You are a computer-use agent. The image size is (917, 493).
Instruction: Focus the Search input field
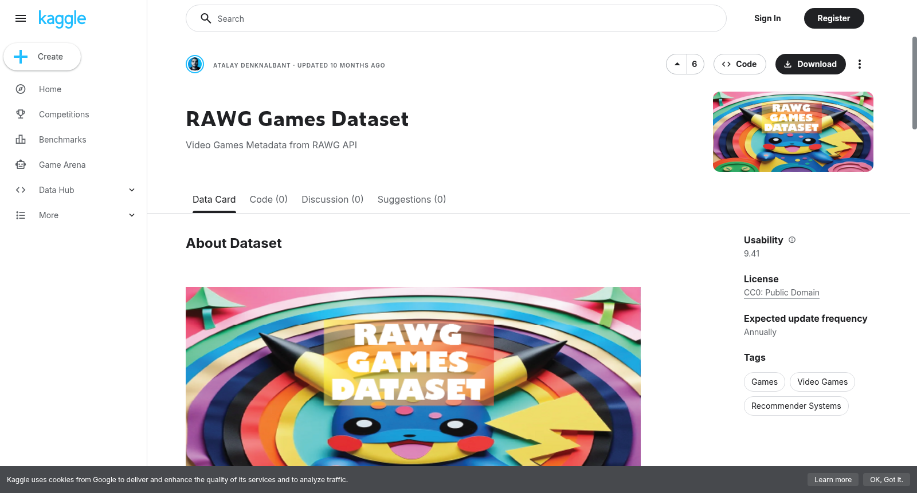[x=456, y=18]
